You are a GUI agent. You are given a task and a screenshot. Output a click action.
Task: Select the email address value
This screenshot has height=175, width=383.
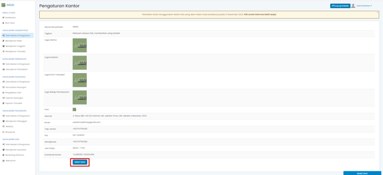point(86,122)
